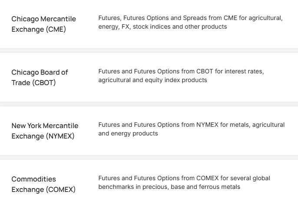Image resolution: width=298 pixels, height=208 pixels.
Task: Click the 'Chicago Mercantile' heading text
Action: coord(43,19)
